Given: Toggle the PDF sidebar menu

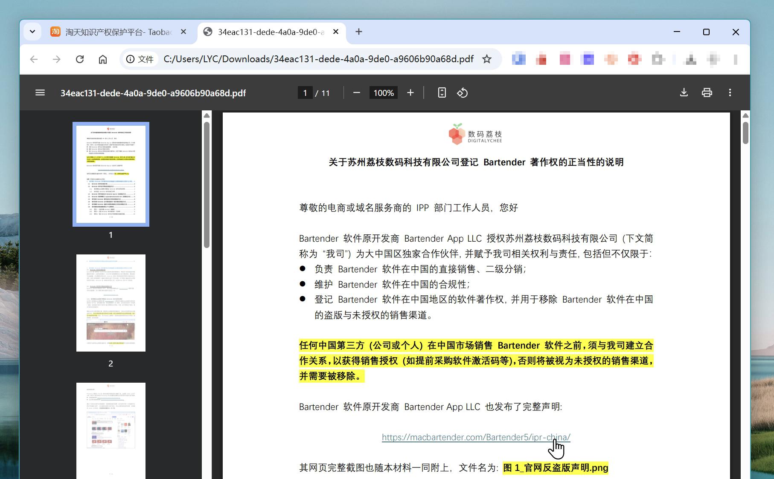Looking at the screenshot, I should tap(40, 93).
